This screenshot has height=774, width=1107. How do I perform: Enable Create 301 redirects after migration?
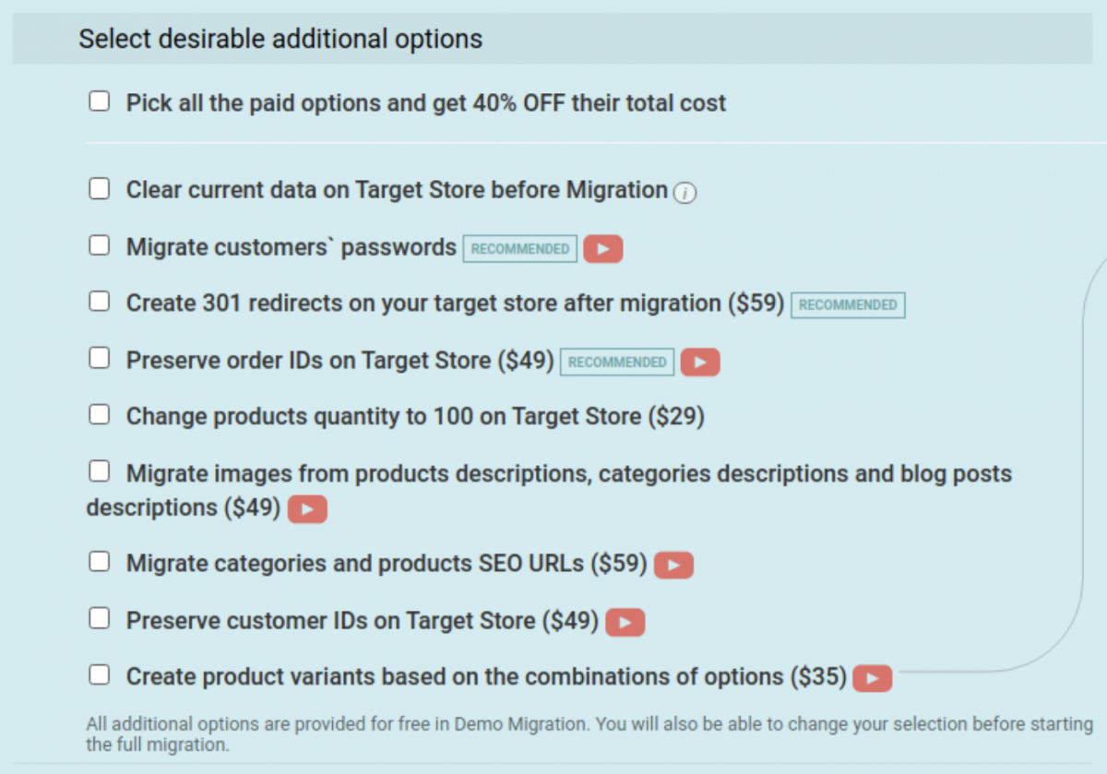99,301
